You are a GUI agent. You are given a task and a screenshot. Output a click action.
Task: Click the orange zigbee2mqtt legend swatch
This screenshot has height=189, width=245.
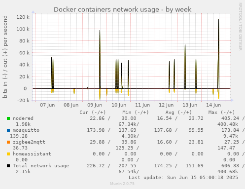point(8,142)
